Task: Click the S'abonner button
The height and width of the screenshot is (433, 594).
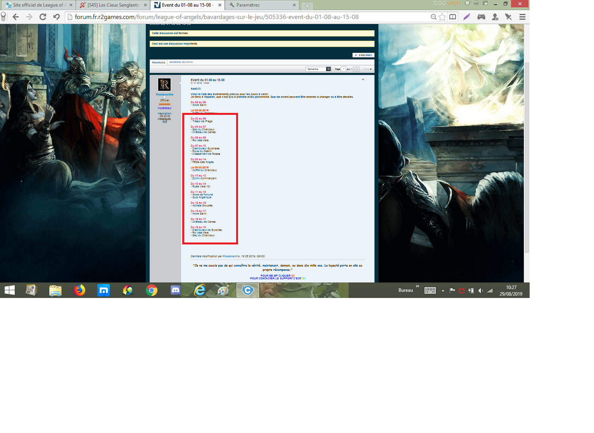Action: pos(363,55)
